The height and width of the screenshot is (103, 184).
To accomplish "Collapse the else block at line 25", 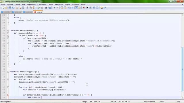I will tap(8, 18).
